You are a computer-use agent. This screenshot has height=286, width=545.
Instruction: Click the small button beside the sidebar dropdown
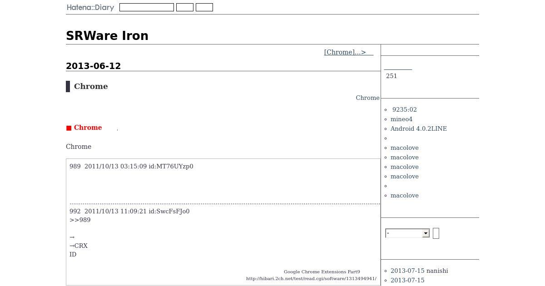(436, 233)
